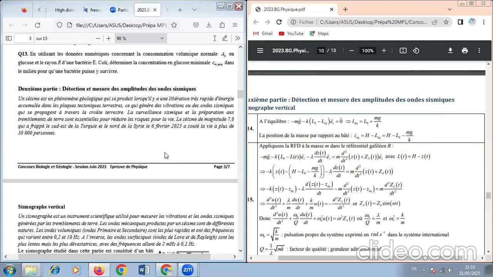Screen dimensions: 493x277
Task: Adjust volume from the system tray speaker
Action: [x=450, y=270]
